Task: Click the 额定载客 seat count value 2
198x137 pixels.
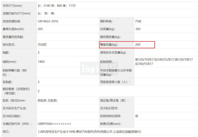Action: click(39, 91)
